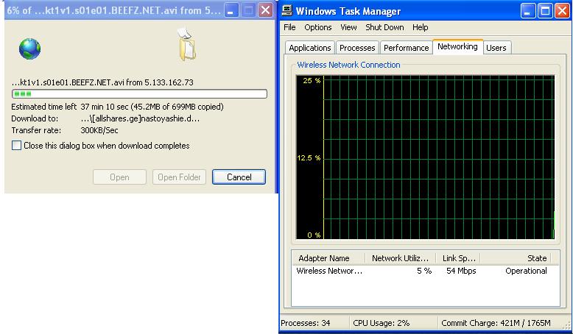
Task: Click the Operational state value
Action: 526,271
